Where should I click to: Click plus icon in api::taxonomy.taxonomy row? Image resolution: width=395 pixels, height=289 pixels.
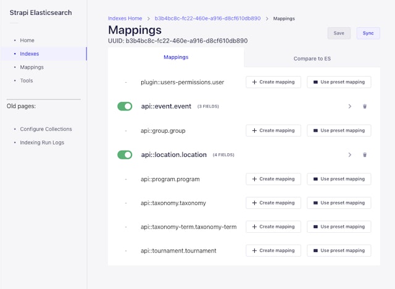[254, 203]
